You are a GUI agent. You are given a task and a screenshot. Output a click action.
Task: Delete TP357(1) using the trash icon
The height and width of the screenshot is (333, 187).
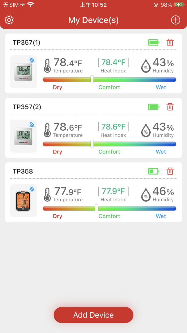[x=170, y=42]
